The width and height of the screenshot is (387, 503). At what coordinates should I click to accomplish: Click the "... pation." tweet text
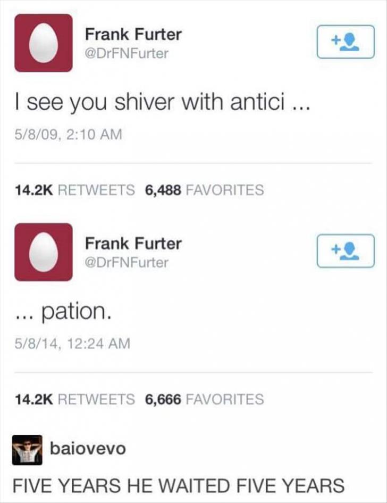pyautogui.click(x=63, y=312)
